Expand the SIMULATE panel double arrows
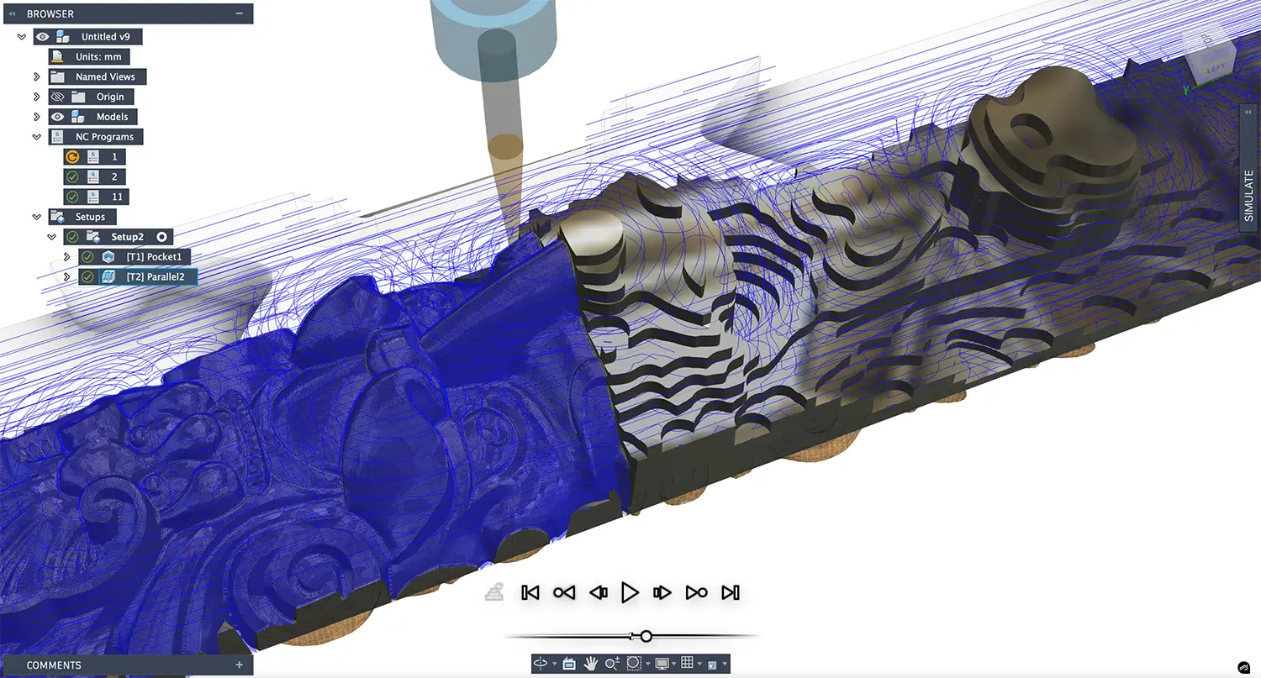 tap(1250, 112)
